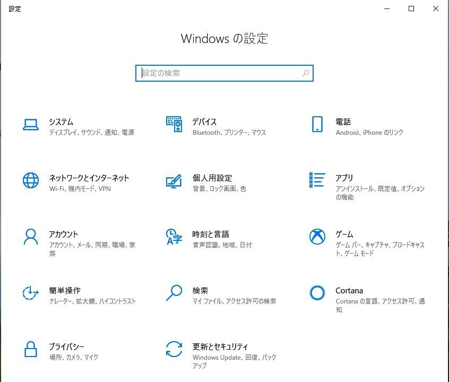Maximize the 設定 window

point(411,8)
